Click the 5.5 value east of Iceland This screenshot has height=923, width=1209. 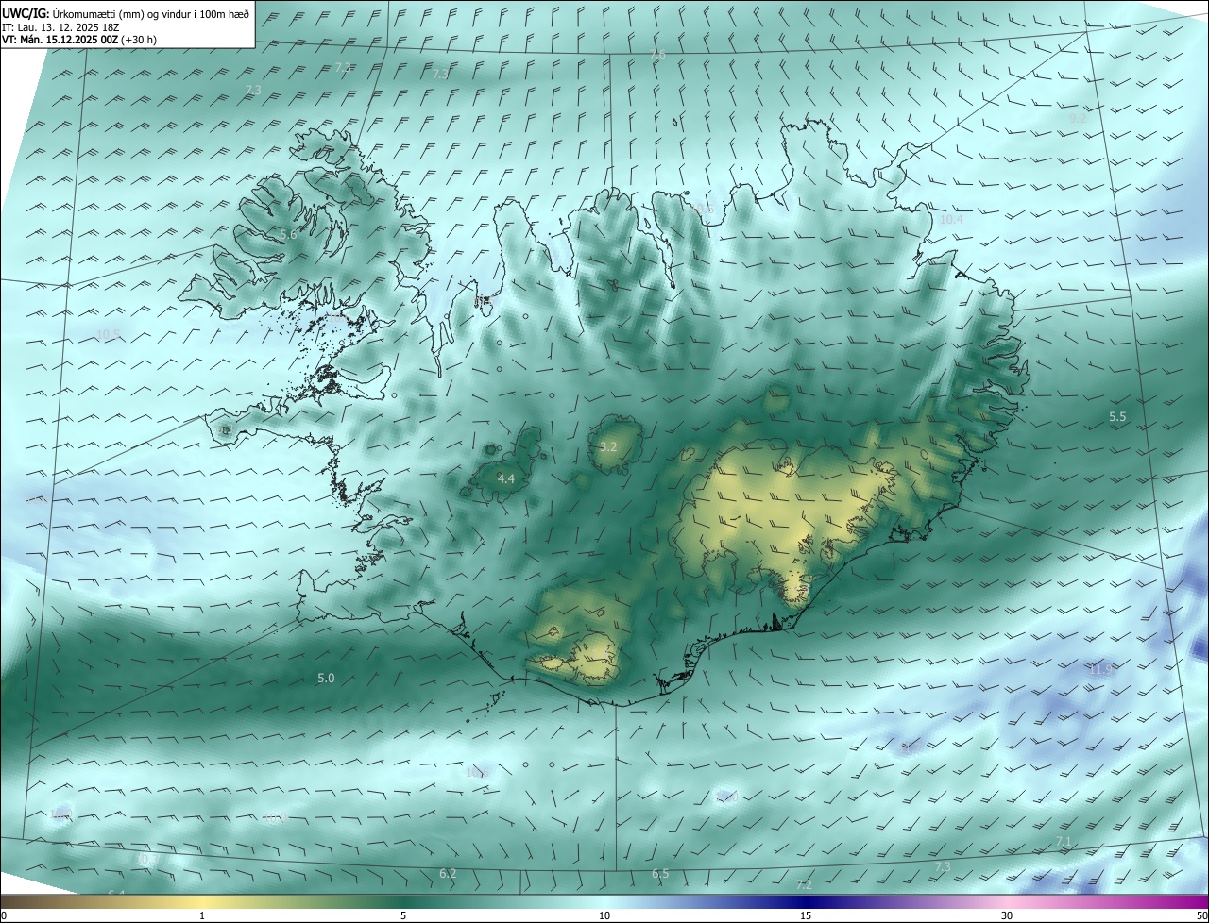(x=1118, y=417)
